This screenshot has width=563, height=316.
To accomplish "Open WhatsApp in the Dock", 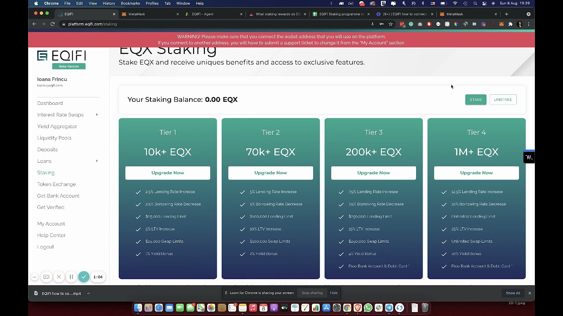I will [368, 308].
